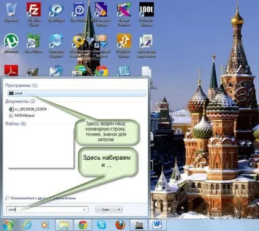Viewport: 259px width, 231px height.
Task: Open Skype from the taskbar
Action: (x=101, y=225)
